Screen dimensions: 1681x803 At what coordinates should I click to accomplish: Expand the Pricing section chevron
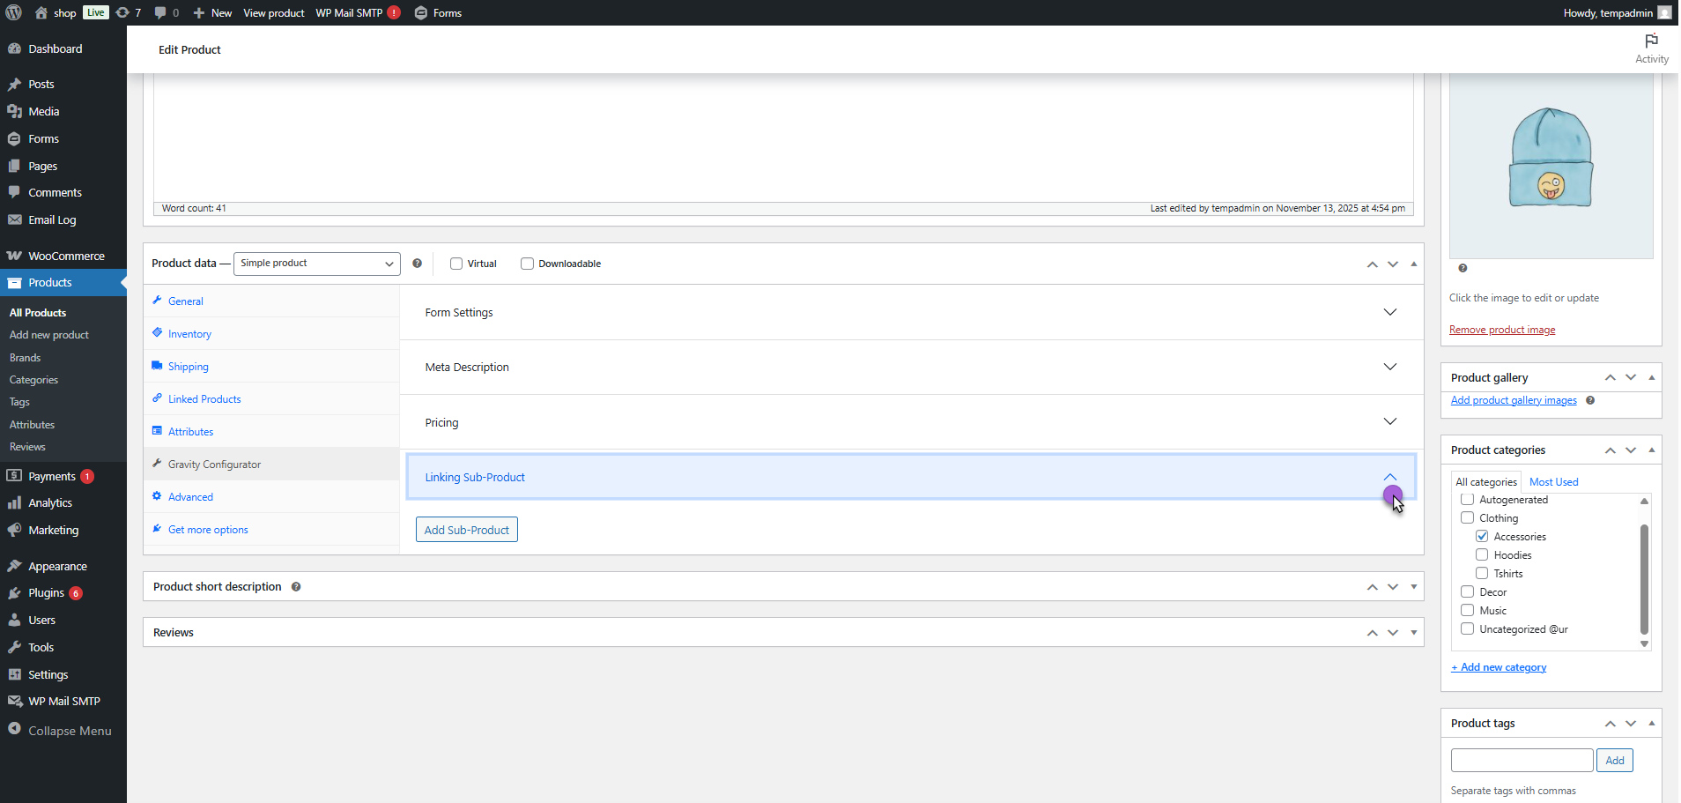point(1389,422)
